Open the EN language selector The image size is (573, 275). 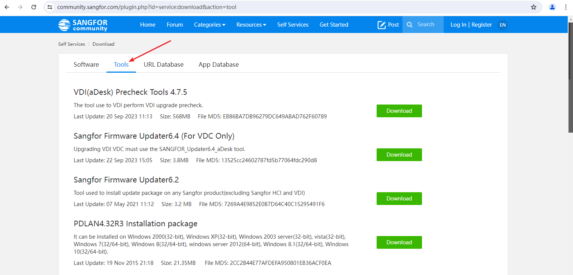coord(503,25)
